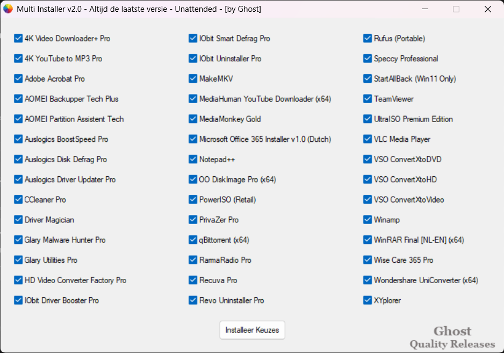The width and height of the screenshot is (504, 353).
Task: Close the Multi Installer window
Action: pos(487,9)
